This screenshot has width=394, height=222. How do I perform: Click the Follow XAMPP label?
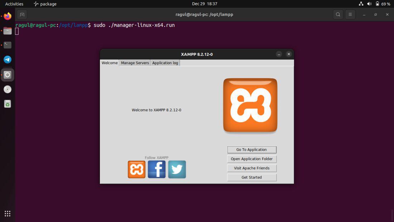pyautogui.click(x=157, y=158)
